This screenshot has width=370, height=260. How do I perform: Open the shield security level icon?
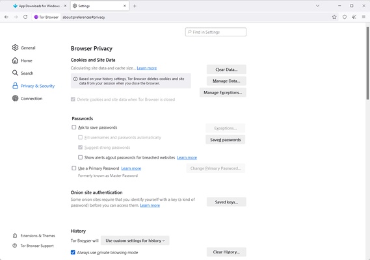pos(345,17)
